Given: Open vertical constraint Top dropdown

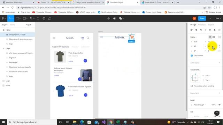Looking at the screenshot, I should [208, 80].
